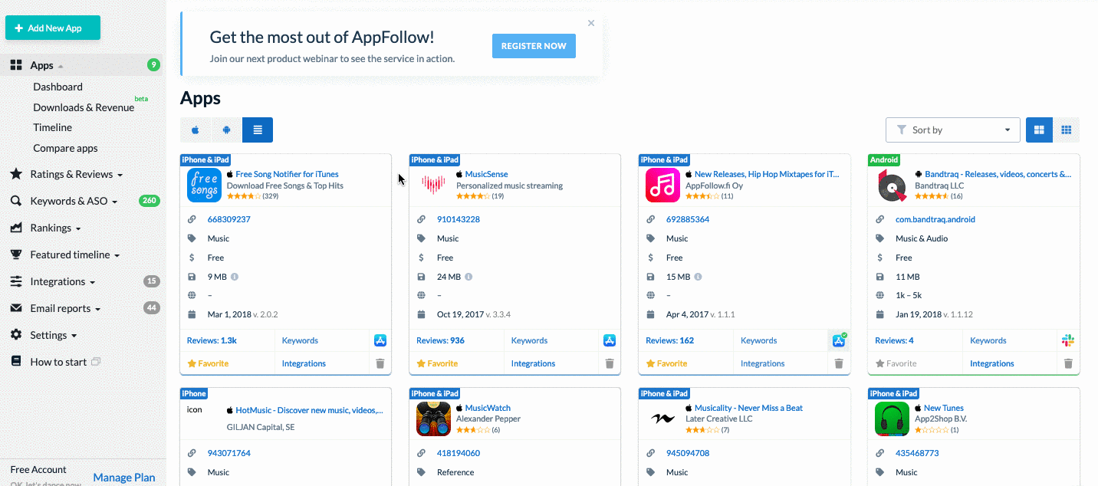Click the info icon beside 24 MB

coord(468,277)
